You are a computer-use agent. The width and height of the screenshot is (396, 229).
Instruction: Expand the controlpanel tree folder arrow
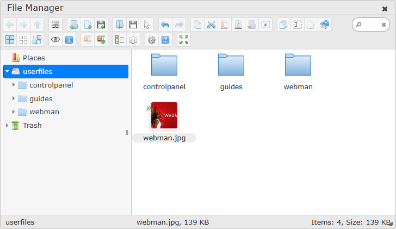point(14,85)
